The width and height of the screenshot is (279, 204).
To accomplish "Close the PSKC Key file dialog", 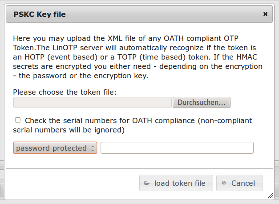I will [x=265, y=14].
